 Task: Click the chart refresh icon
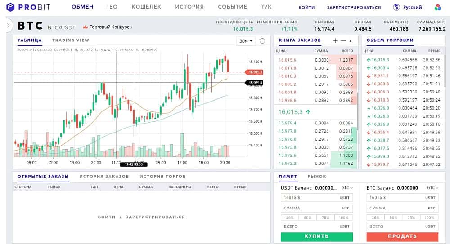tap(262, 41)
